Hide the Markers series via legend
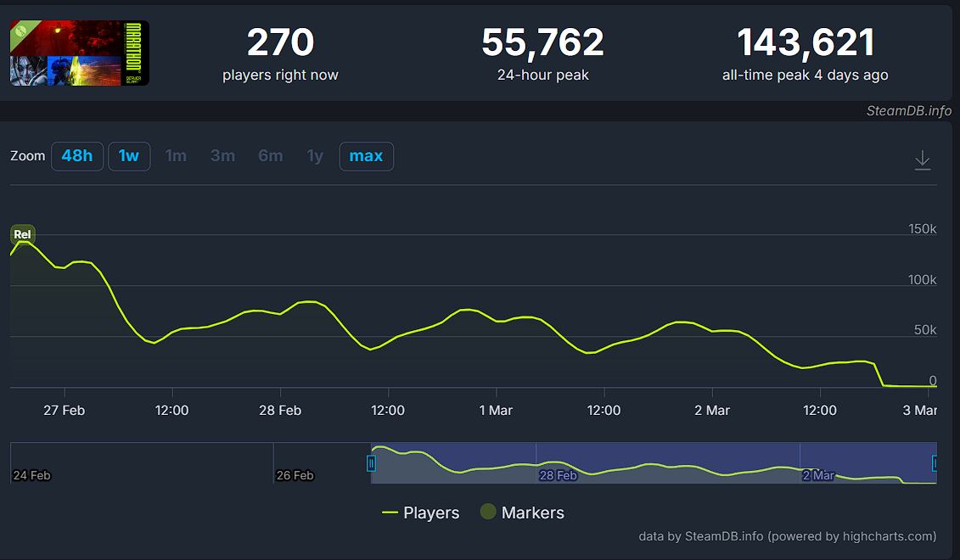 [522, 512]
